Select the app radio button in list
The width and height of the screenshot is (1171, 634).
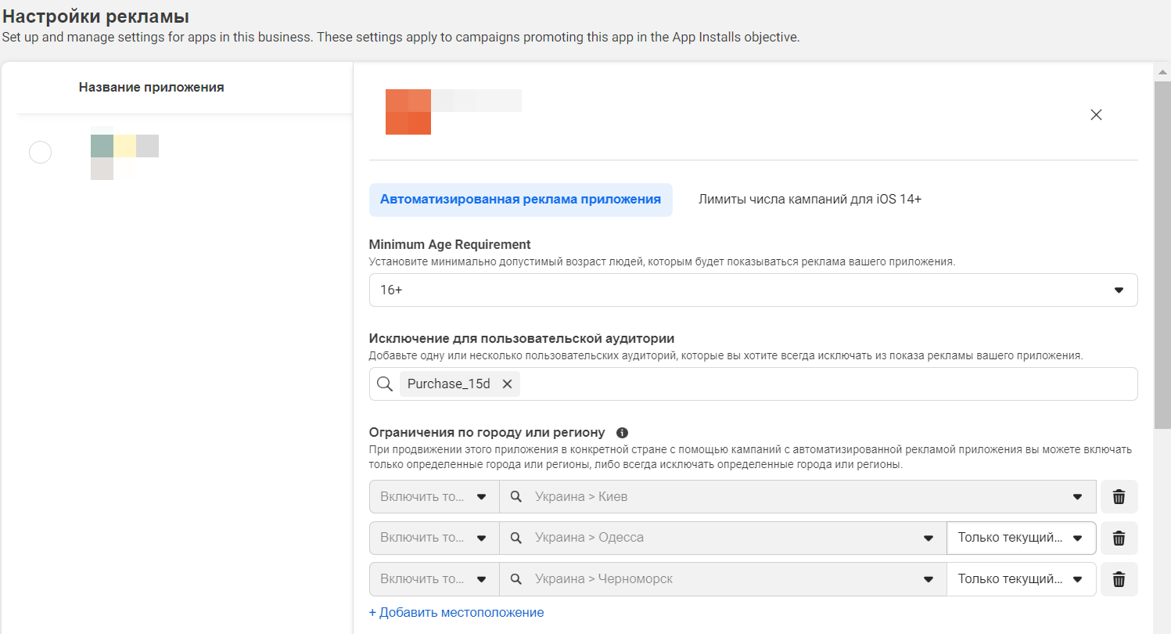point(40,152)
